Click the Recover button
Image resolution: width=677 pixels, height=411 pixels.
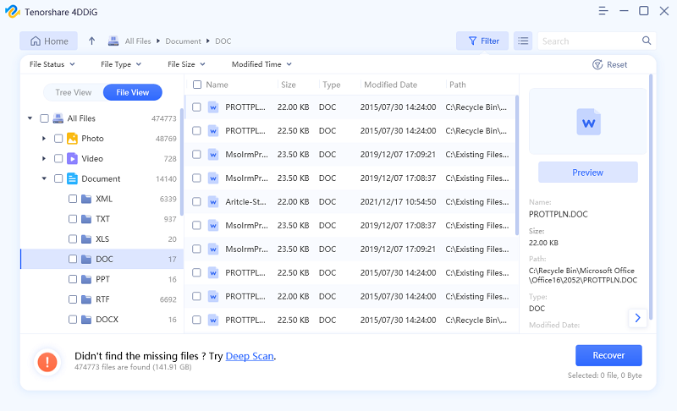click(x=608, y=355)
